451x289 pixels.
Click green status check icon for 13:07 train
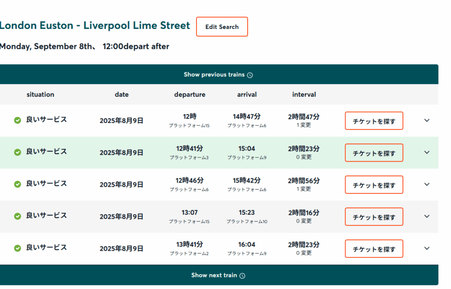[18, 216]
